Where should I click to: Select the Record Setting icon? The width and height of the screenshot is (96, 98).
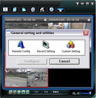tap(46, 47)
